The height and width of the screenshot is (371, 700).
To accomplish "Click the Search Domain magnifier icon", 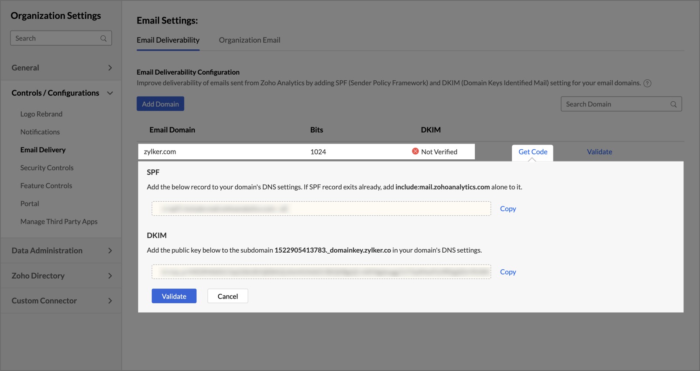I will tap(673, 104).
